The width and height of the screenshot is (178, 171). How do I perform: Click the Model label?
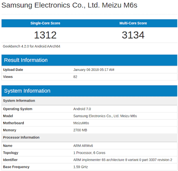click(x=8, y=116)
